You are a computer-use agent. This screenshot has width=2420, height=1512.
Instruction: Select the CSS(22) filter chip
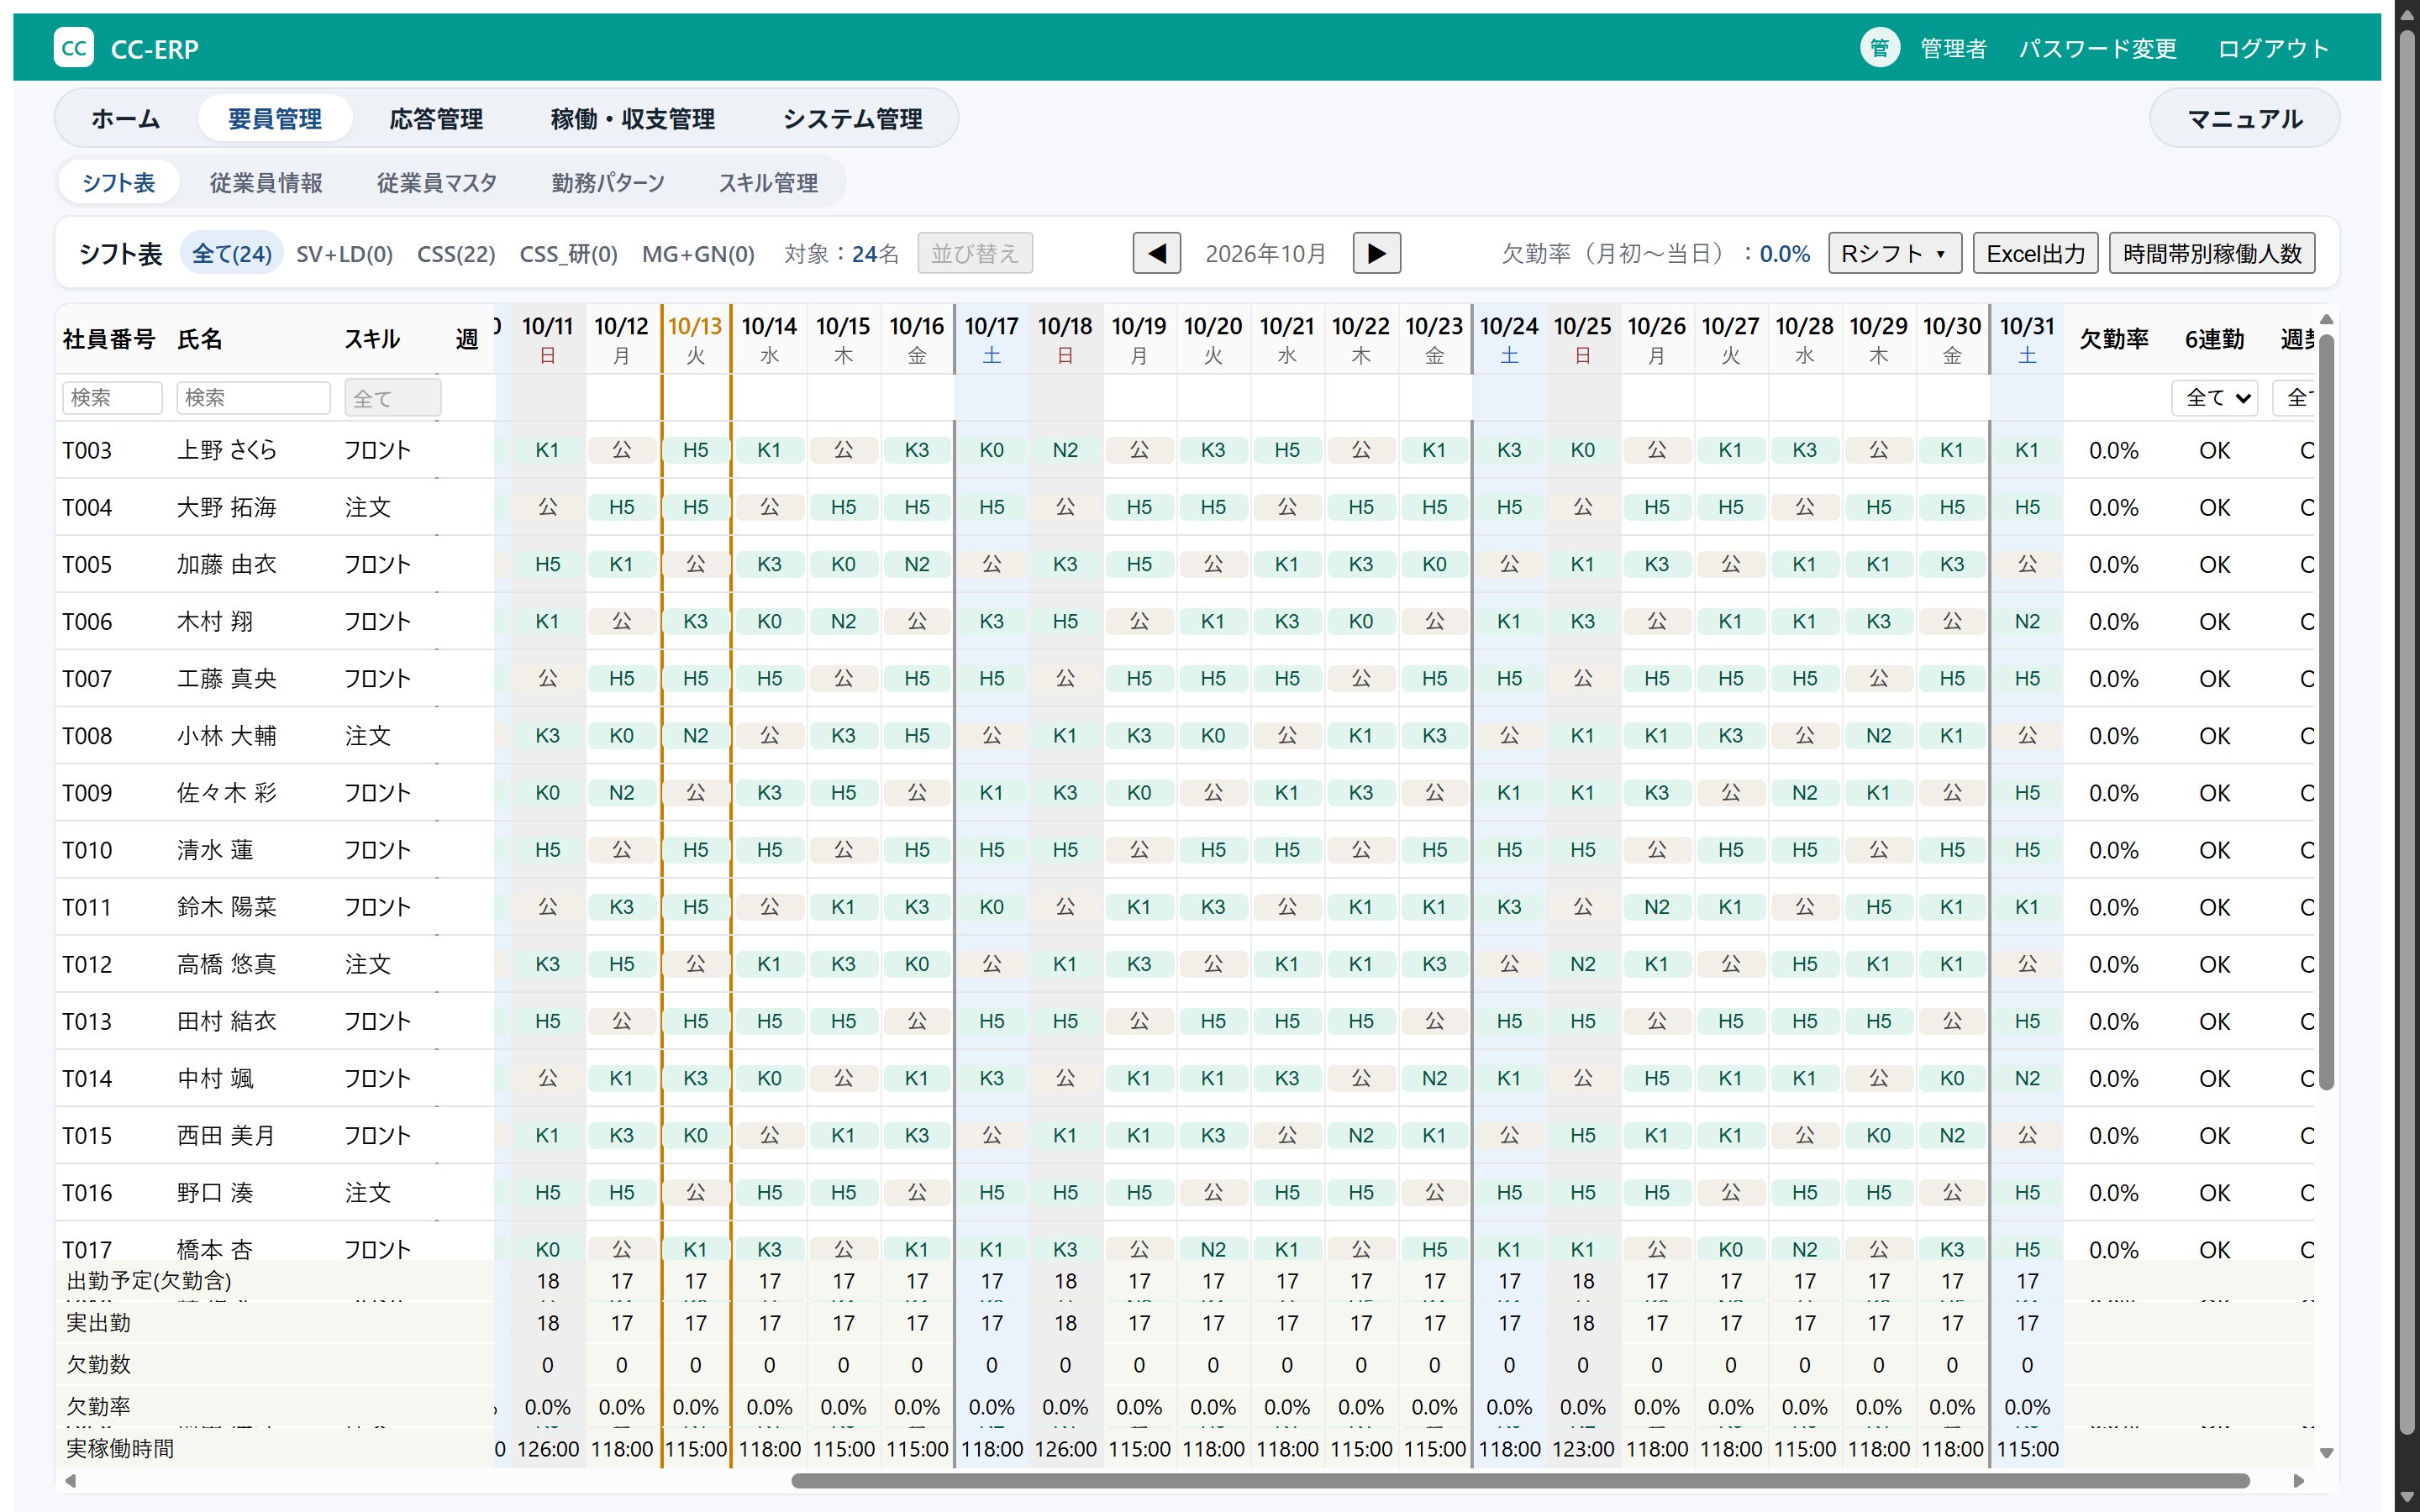click(x=456, y=253)
